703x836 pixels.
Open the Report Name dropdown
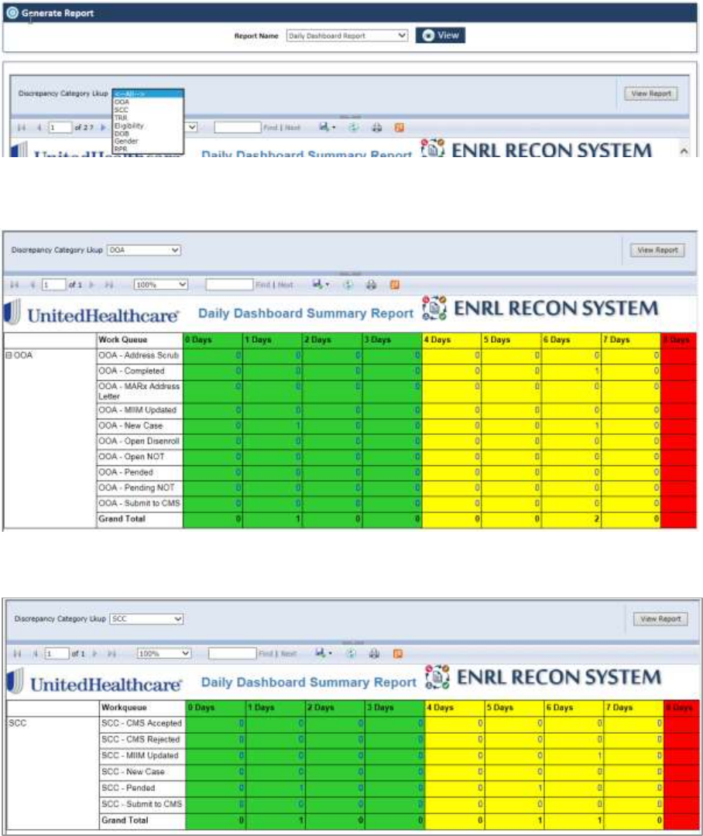tap(347, 36)
